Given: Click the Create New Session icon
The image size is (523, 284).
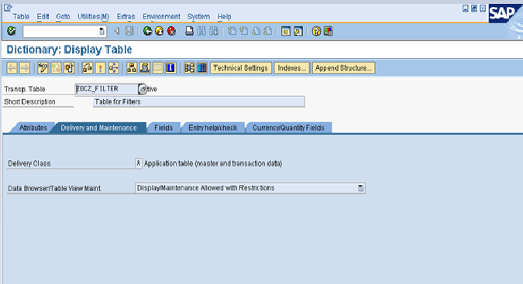Looking at the screenshot, I should [286, 31].
